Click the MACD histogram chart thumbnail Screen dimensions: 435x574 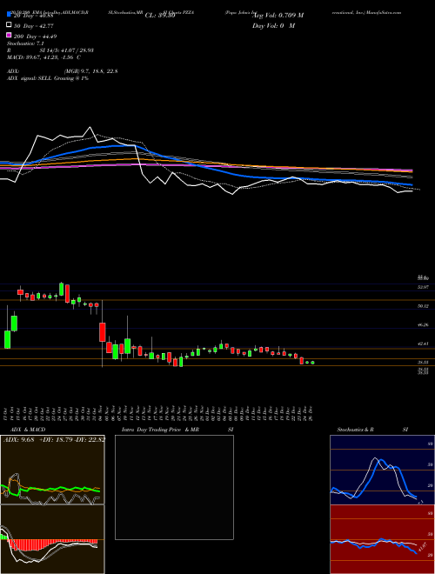[52, 539]
